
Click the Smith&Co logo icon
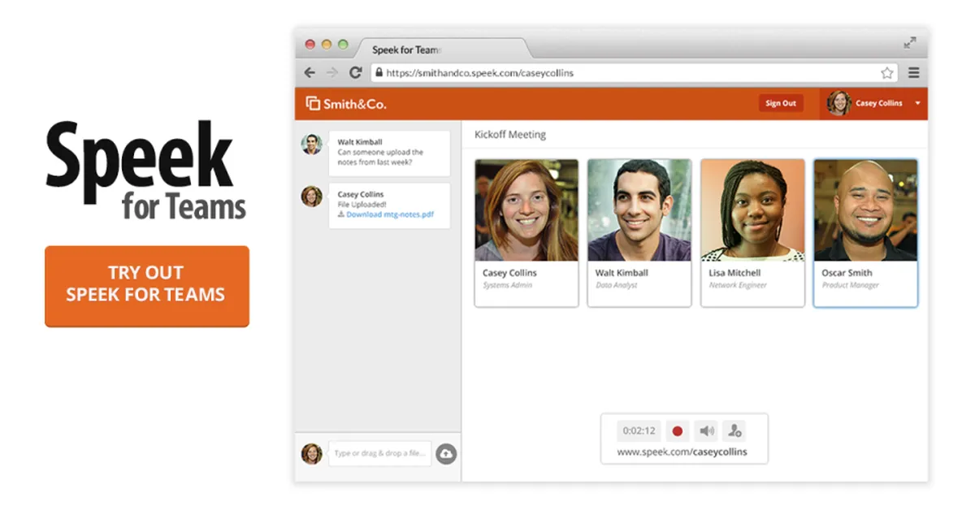(313, 103)
